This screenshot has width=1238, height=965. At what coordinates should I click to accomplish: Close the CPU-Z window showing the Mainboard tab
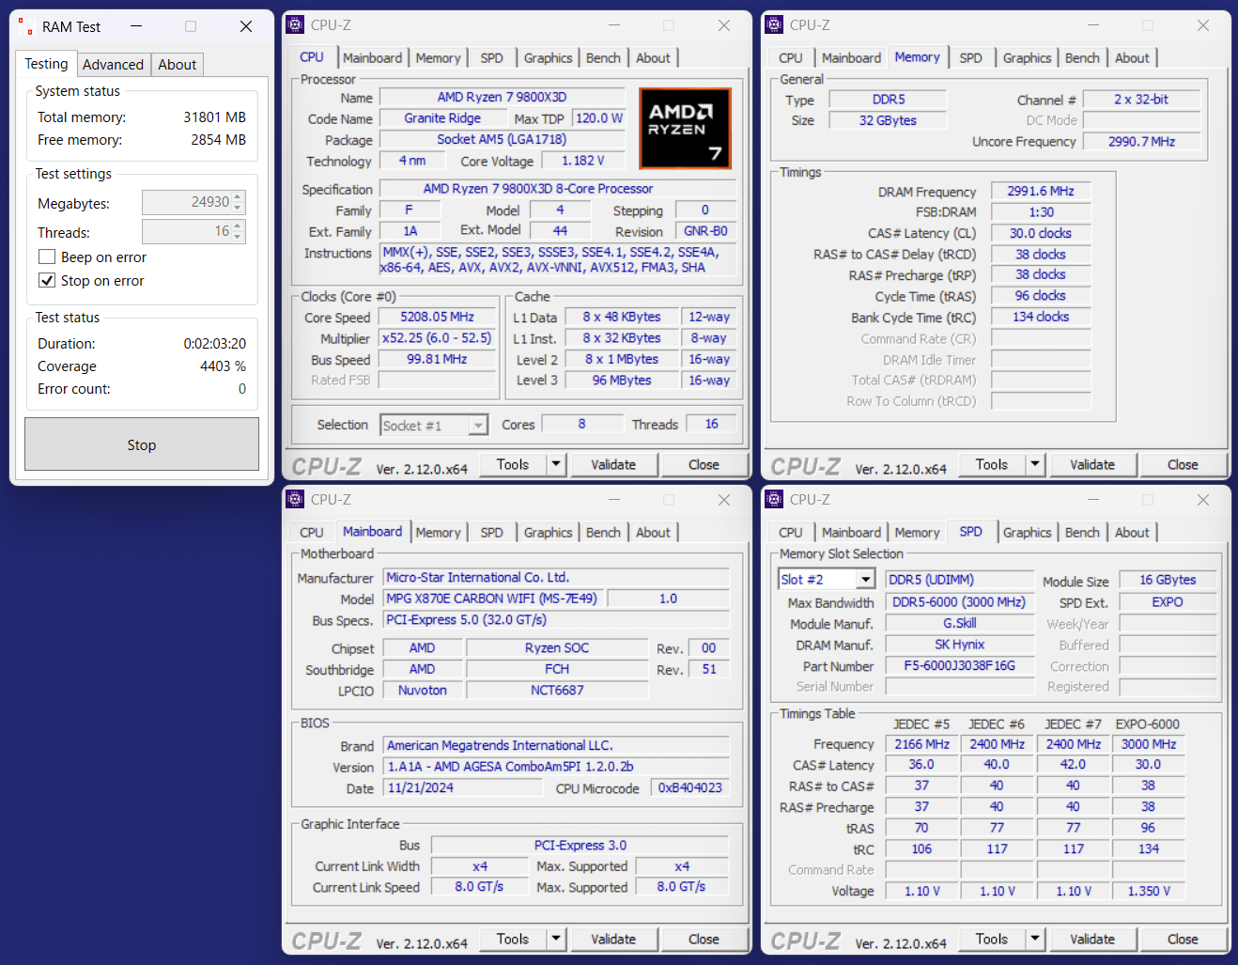[724, 500]
